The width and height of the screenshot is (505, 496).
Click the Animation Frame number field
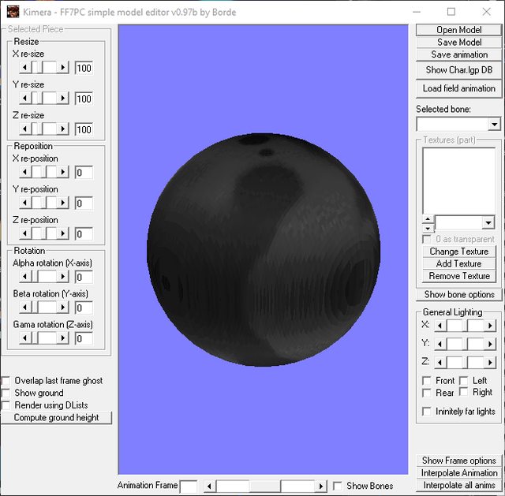point(189,487)
